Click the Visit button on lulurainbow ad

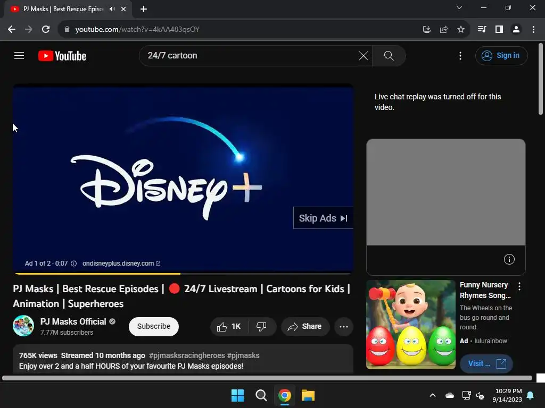[x=486, y=363]
